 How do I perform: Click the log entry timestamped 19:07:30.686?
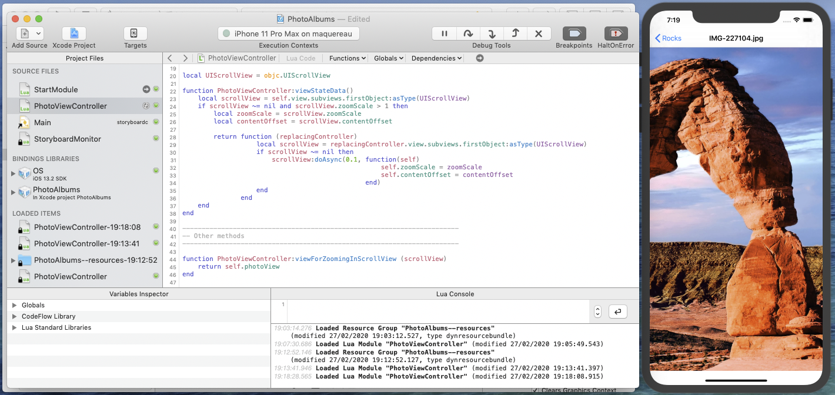tap(439, 344)
